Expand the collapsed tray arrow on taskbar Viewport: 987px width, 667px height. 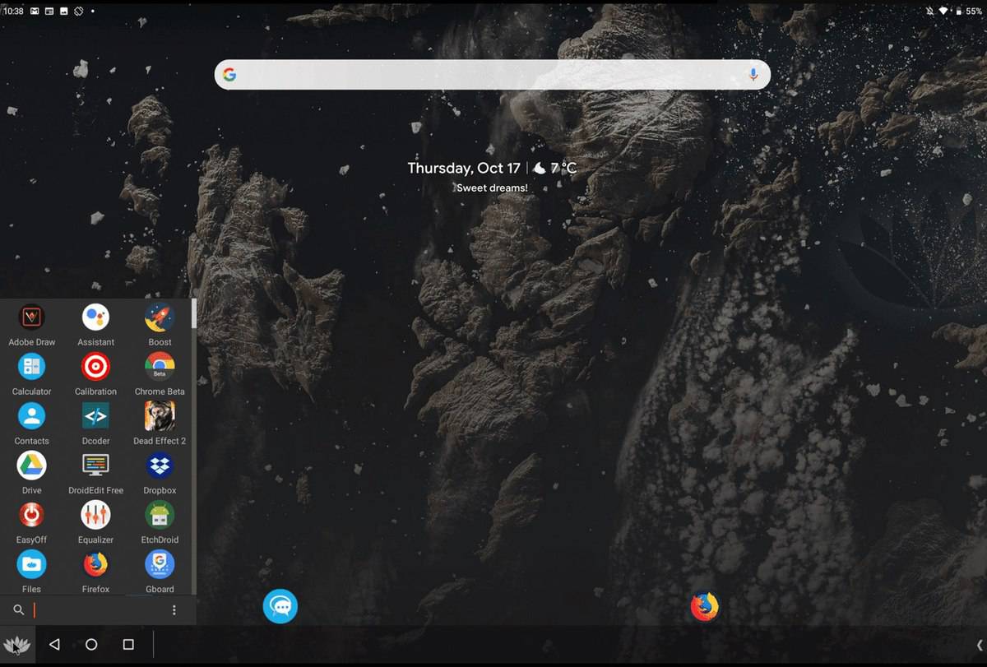click(979, 645)
